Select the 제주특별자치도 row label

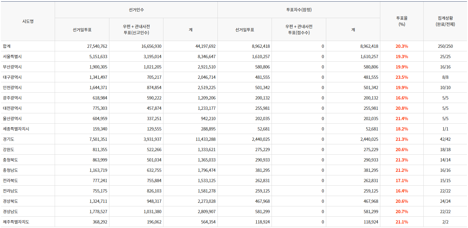coord(16,222)
